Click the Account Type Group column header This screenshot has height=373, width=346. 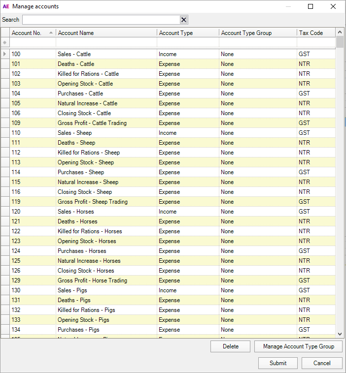(257, 33)
